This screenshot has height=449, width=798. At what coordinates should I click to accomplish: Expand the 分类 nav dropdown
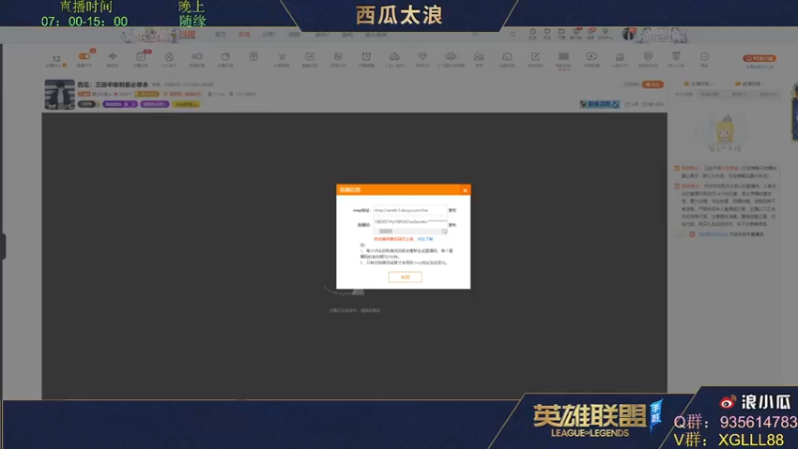click(x=268, y=35)
